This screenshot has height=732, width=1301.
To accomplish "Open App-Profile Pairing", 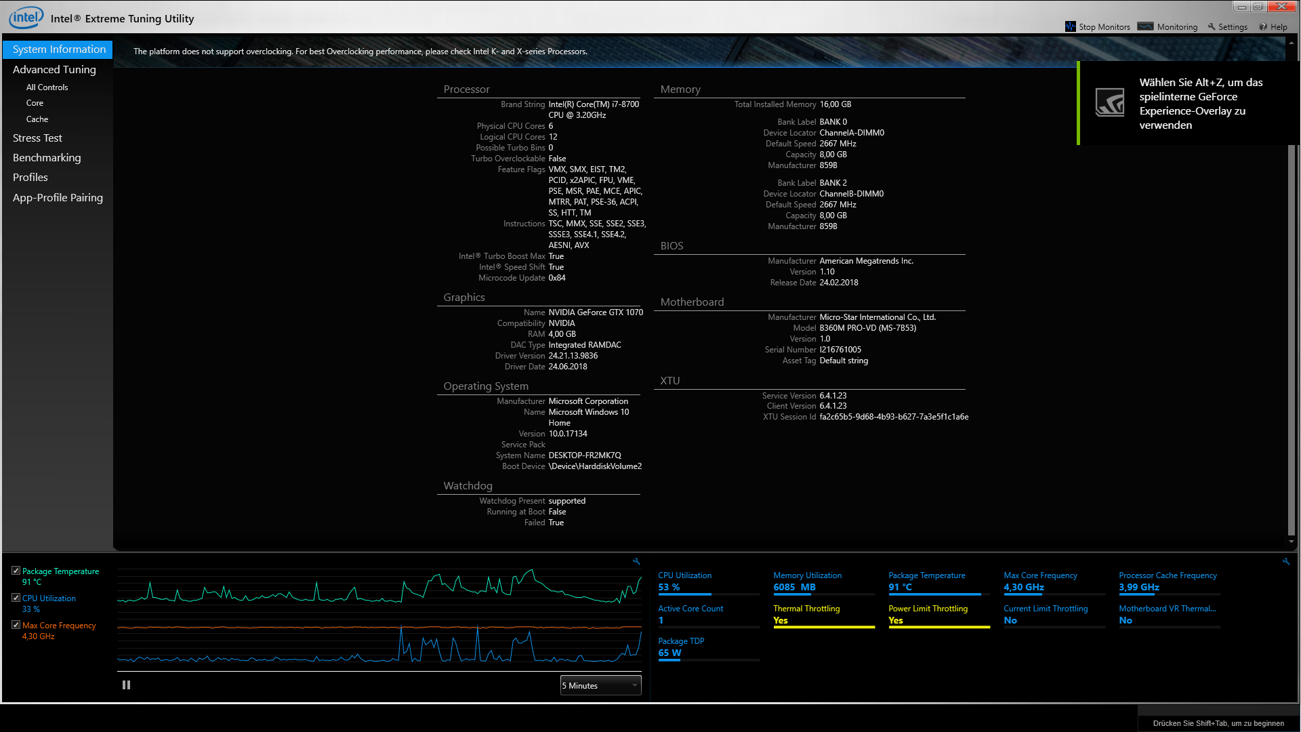I will pos(58,197).
